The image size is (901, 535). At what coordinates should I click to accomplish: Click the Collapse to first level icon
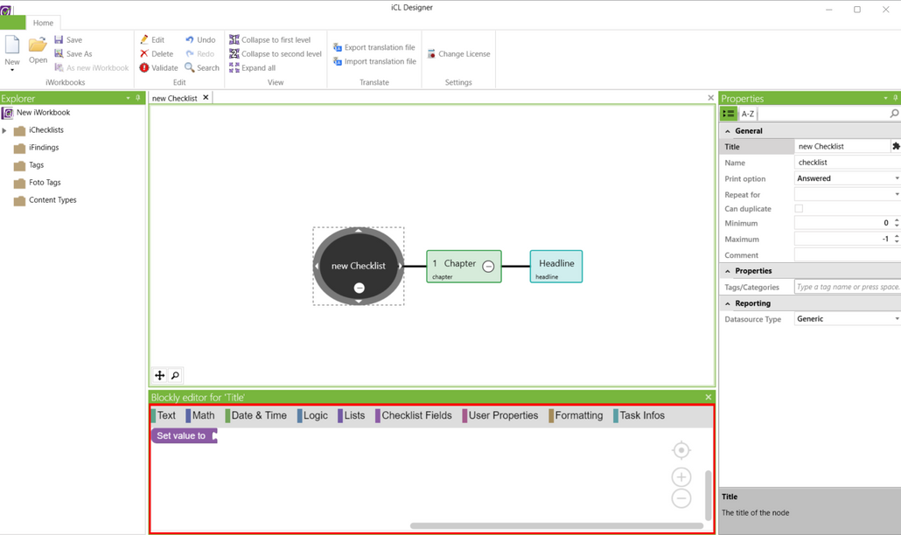(x=234, y=40)
